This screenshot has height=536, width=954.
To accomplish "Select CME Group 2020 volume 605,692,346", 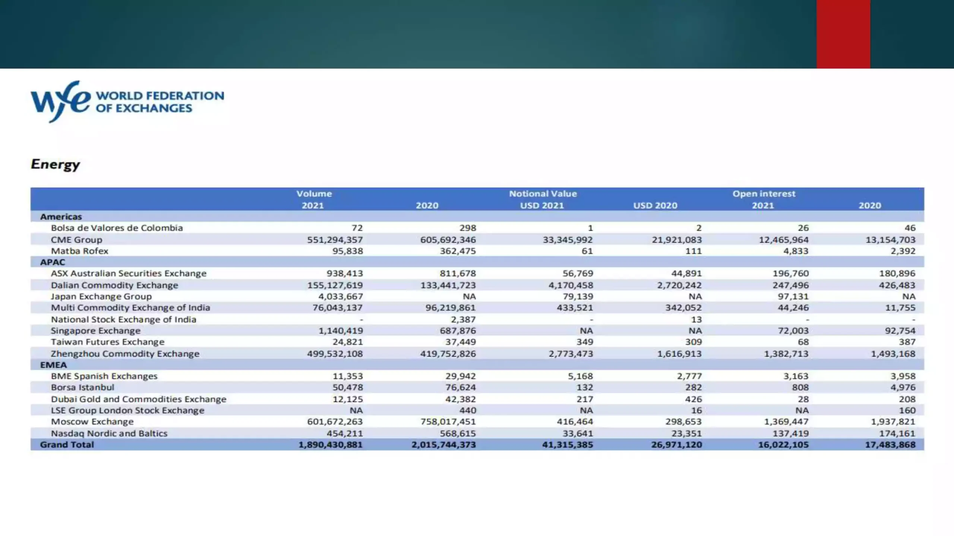I will pos(448,240).
